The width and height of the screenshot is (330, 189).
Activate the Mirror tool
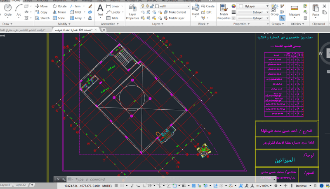click(59, 12)
